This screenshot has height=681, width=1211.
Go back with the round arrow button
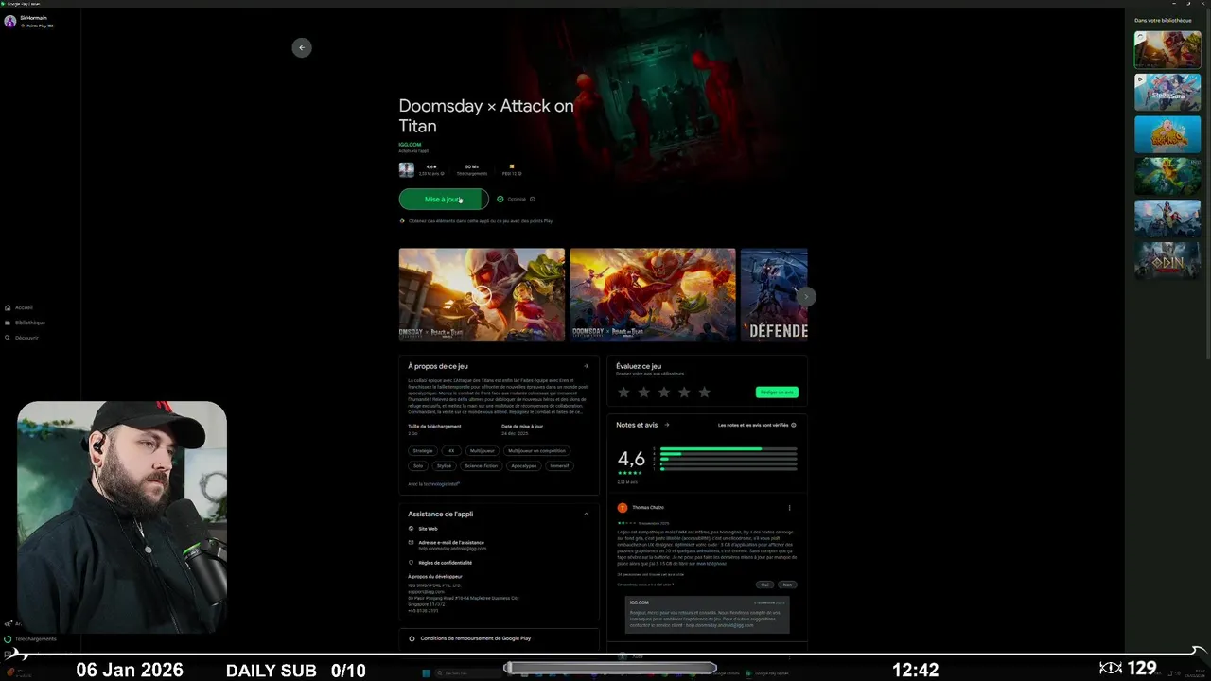[302, 47]
